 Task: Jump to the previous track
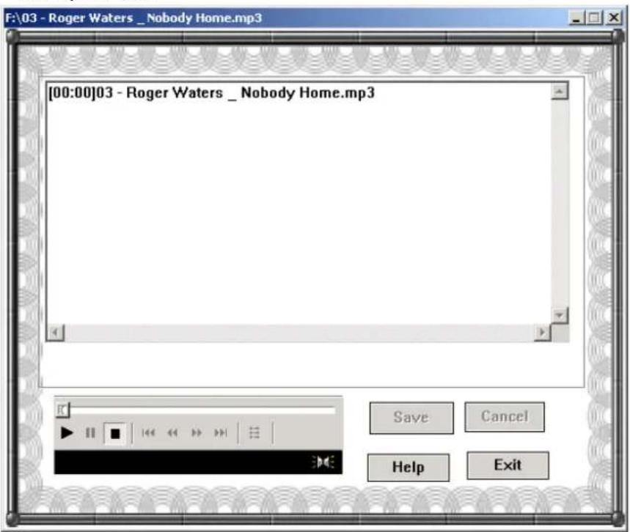coord(148,433)
